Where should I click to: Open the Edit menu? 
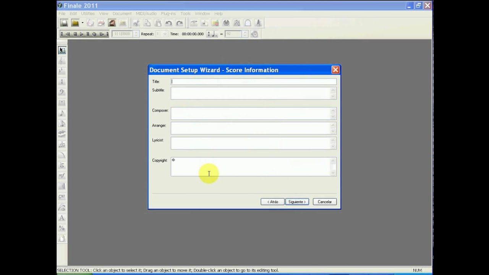pos(73,13)
